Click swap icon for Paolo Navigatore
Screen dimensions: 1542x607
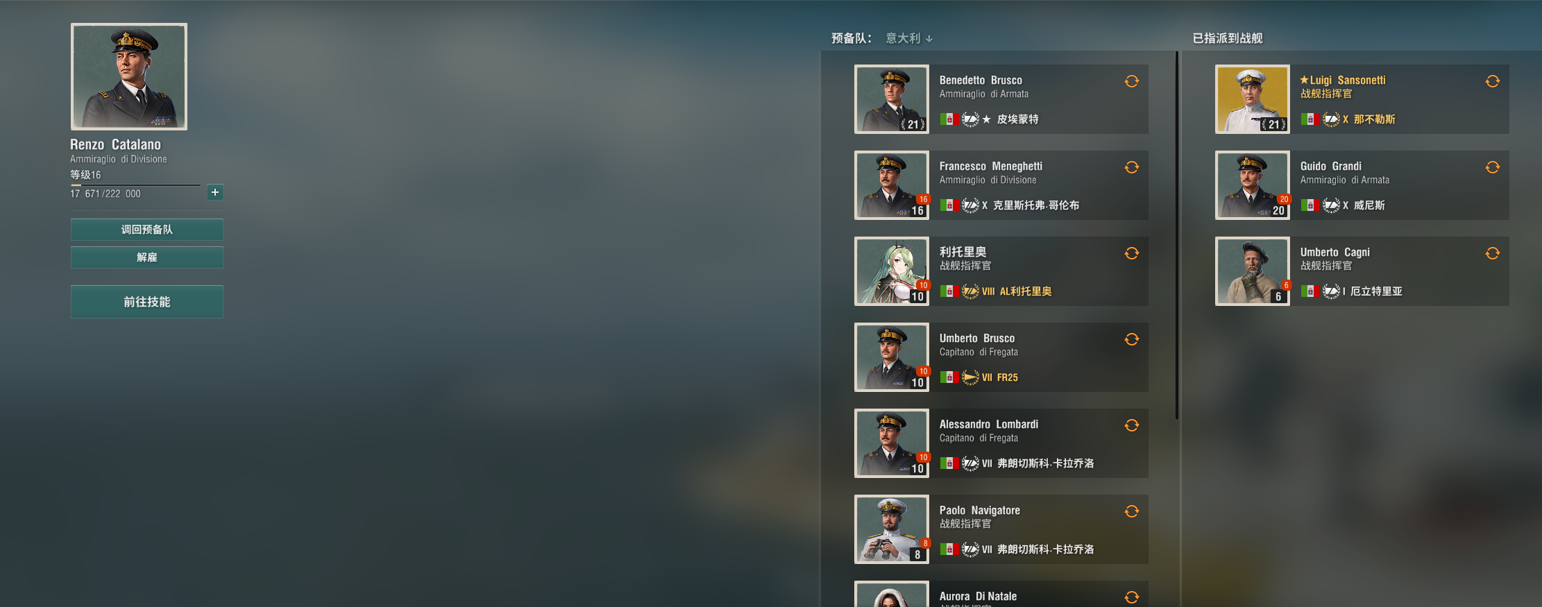pos(1131,511)
